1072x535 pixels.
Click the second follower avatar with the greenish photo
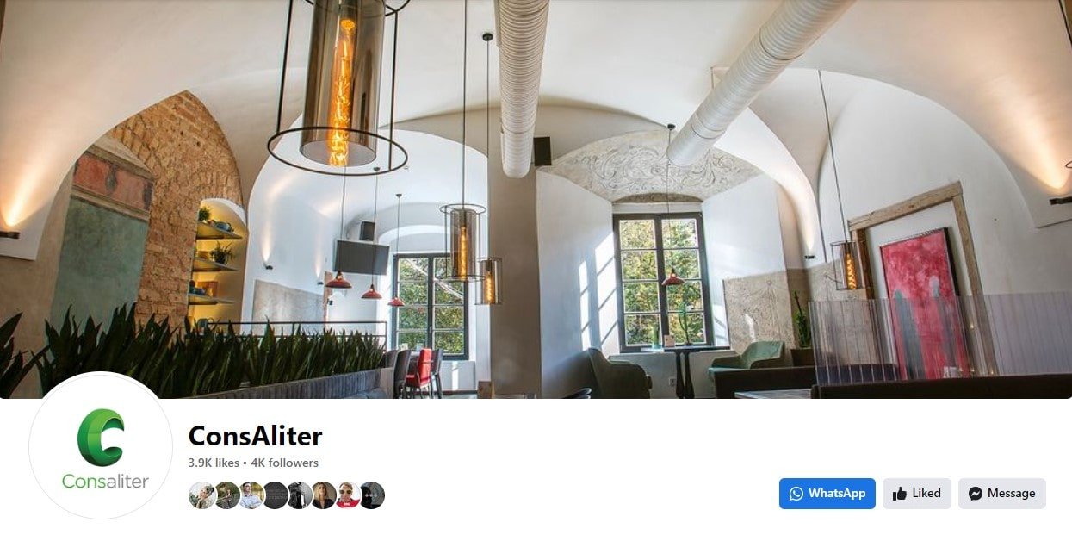(226, 495)
